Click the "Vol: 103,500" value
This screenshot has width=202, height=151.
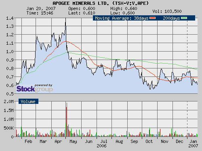167,11
